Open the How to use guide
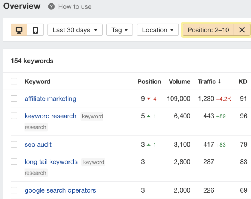The image size is (251, 199). [x=75, y=7]
